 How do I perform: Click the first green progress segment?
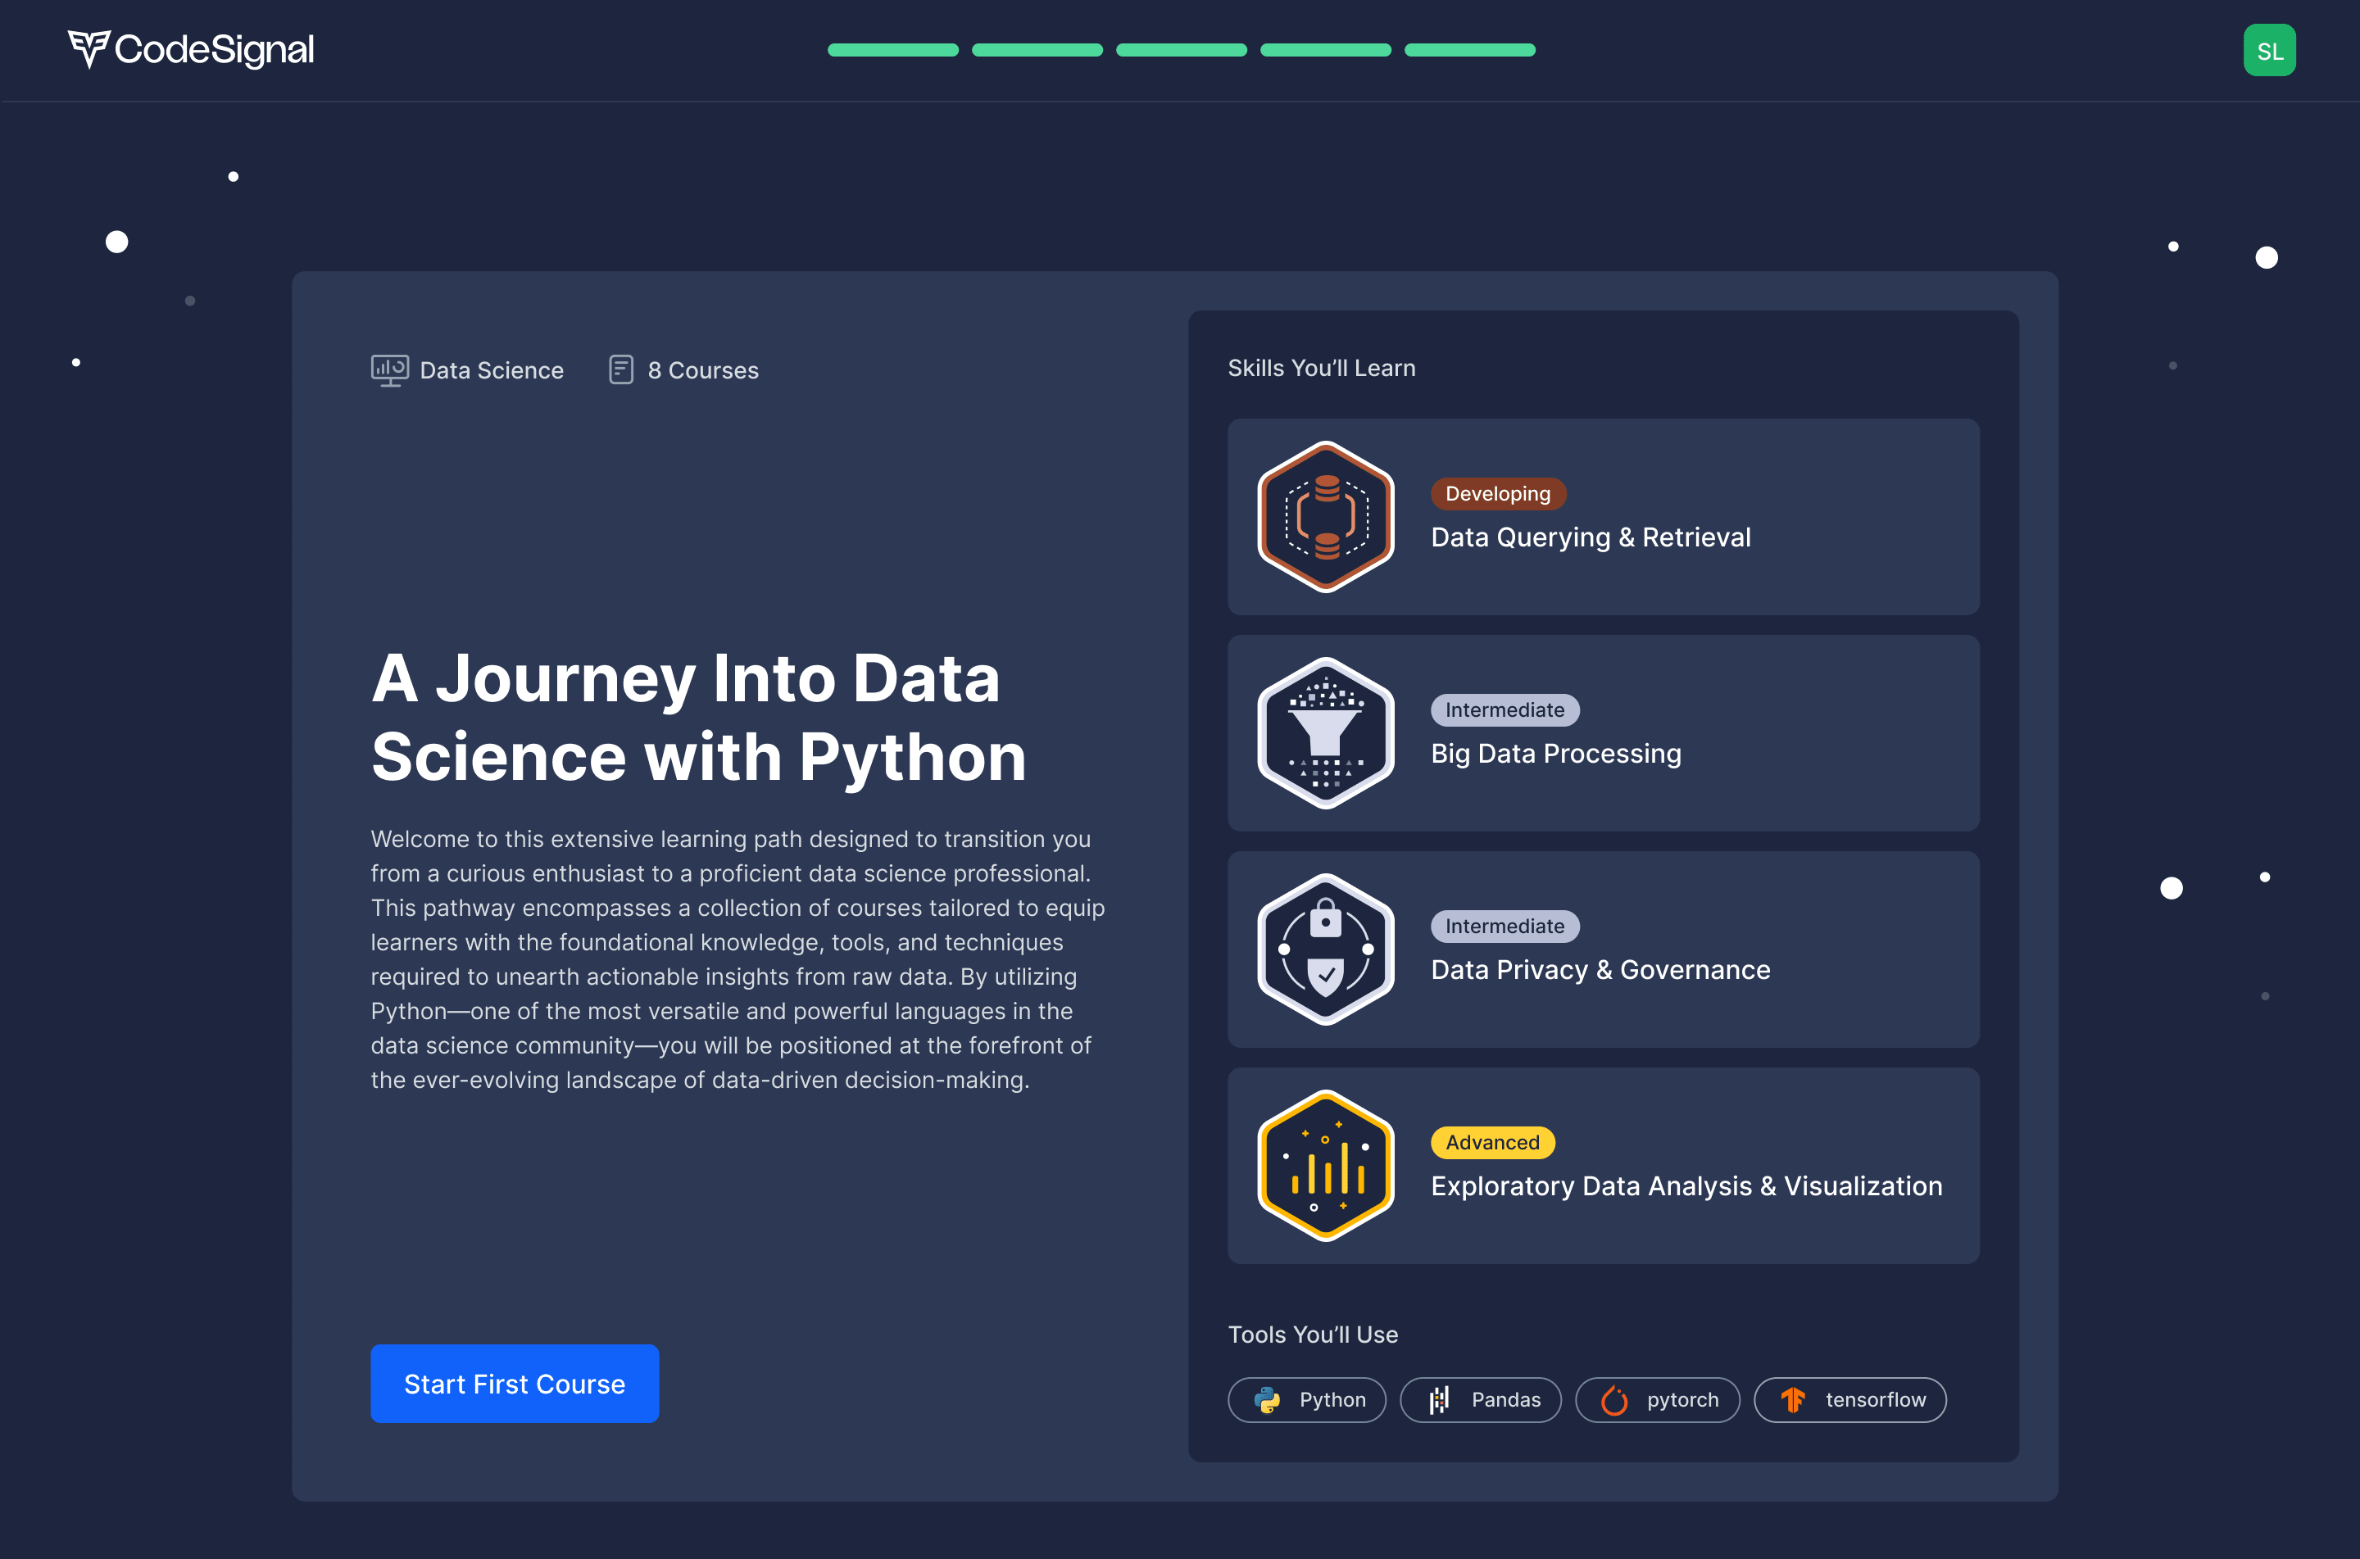coord(893,50)
